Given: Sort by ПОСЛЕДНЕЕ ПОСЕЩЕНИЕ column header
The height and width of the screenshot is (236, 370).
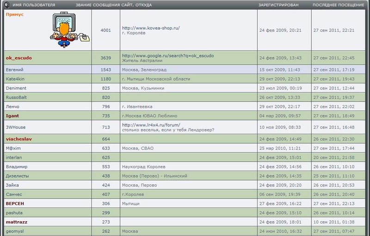Looking at the screenshot, I should [x=338, y=5].
